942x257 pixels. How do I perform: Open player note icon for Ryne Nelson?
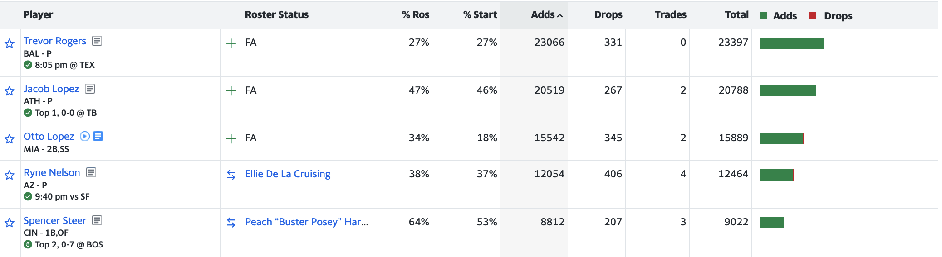[91, 172]
